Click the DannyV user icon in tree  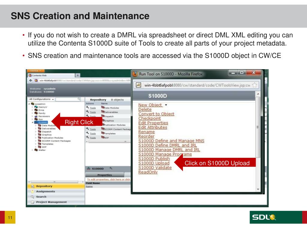coord(36,107)
